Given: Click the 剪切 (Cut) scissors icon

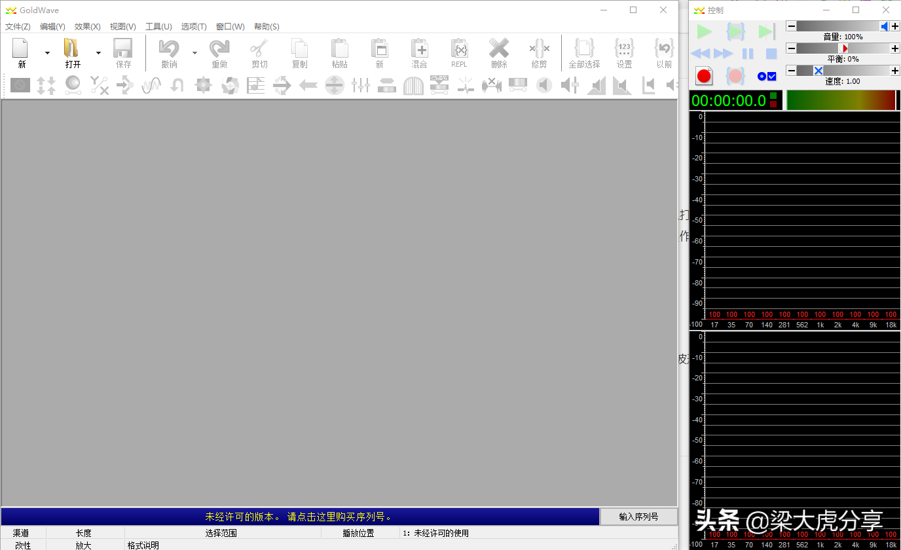Looking at the screenshot, I should point(259,48).
